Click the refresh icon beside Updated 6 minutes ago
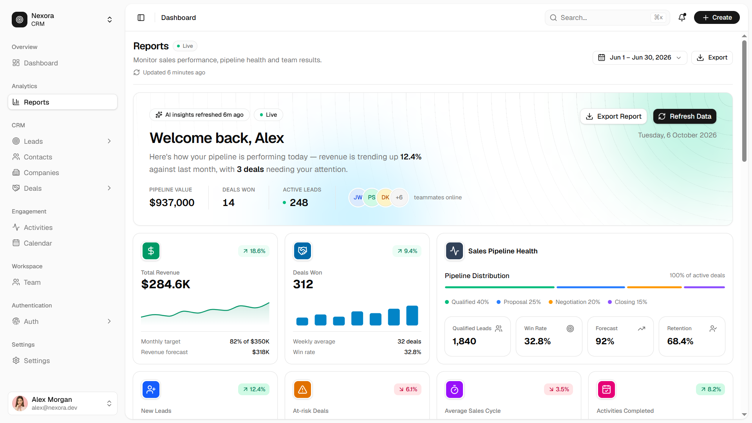752x423 pixels. (x=136, y=72)
